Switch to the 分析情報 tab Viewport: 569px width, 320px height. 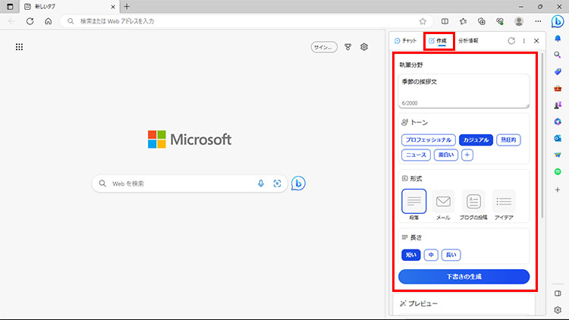(468, 41)
